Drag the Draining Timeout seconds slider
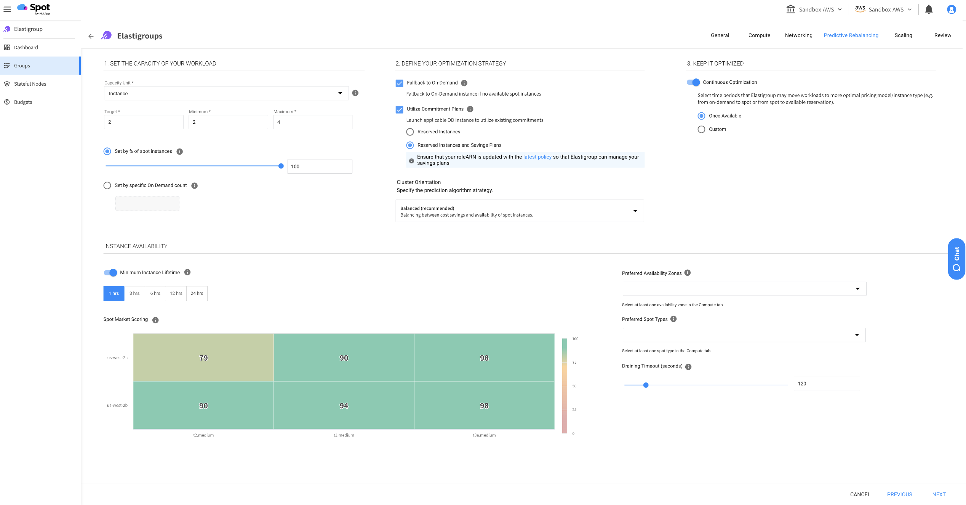This screenshot has height=505, width=966. (x=646, y=384)
